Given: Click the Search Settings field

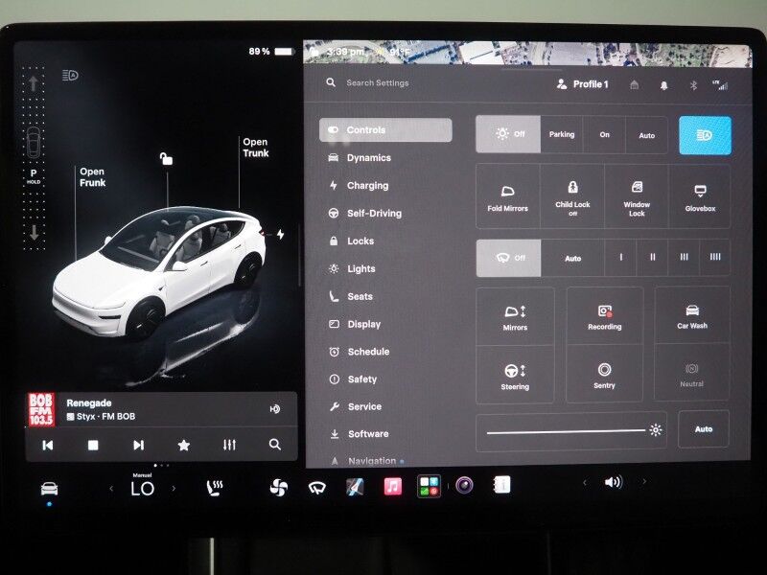Looking at the screenshot, I should click(377, 83).
